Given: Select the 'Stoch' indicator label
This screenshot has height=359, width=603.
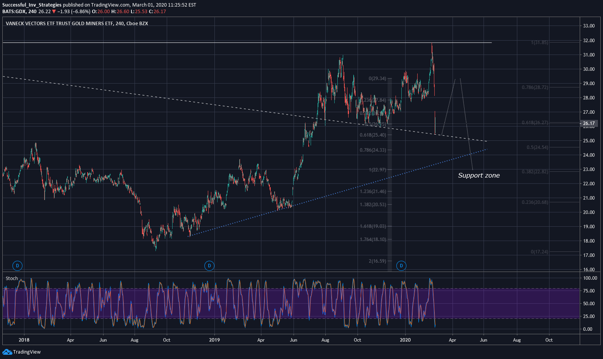Looking at the screenshot, I should 12,279.
